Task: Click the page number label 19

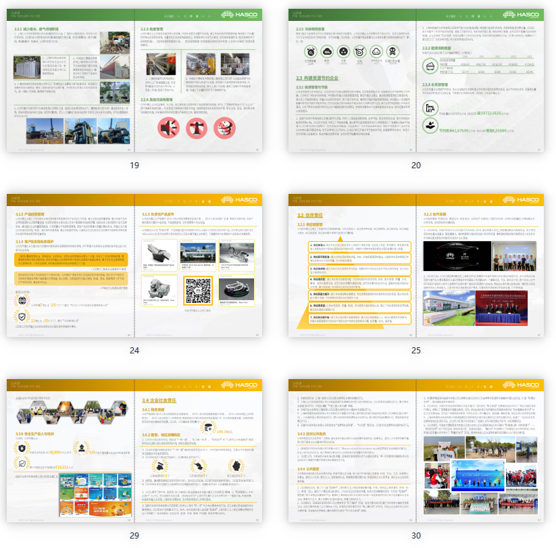Action: click(134, 166)
